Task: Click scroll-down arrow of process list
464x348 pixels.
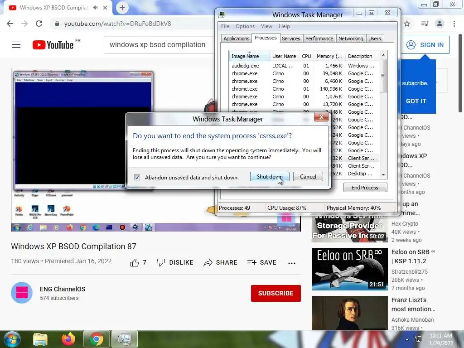Action: click(x=383, y=174)
